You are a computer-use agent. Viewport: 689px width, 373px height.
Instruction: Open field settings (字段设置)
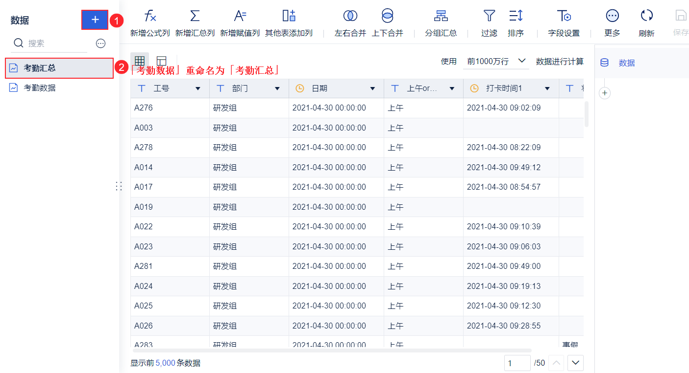pyautogui.click(x=564, y=23)
